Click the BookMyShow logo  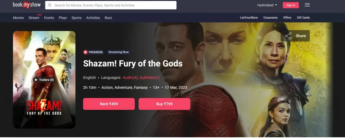[27, 5]
